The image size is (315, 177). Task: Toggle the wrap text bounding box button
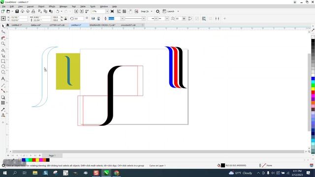(x=204, y=19)
